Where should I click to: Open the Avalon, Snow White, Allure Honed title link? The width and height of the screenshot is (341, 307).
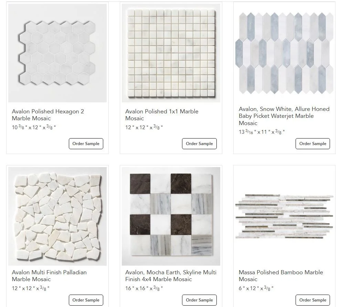point(284,116)
